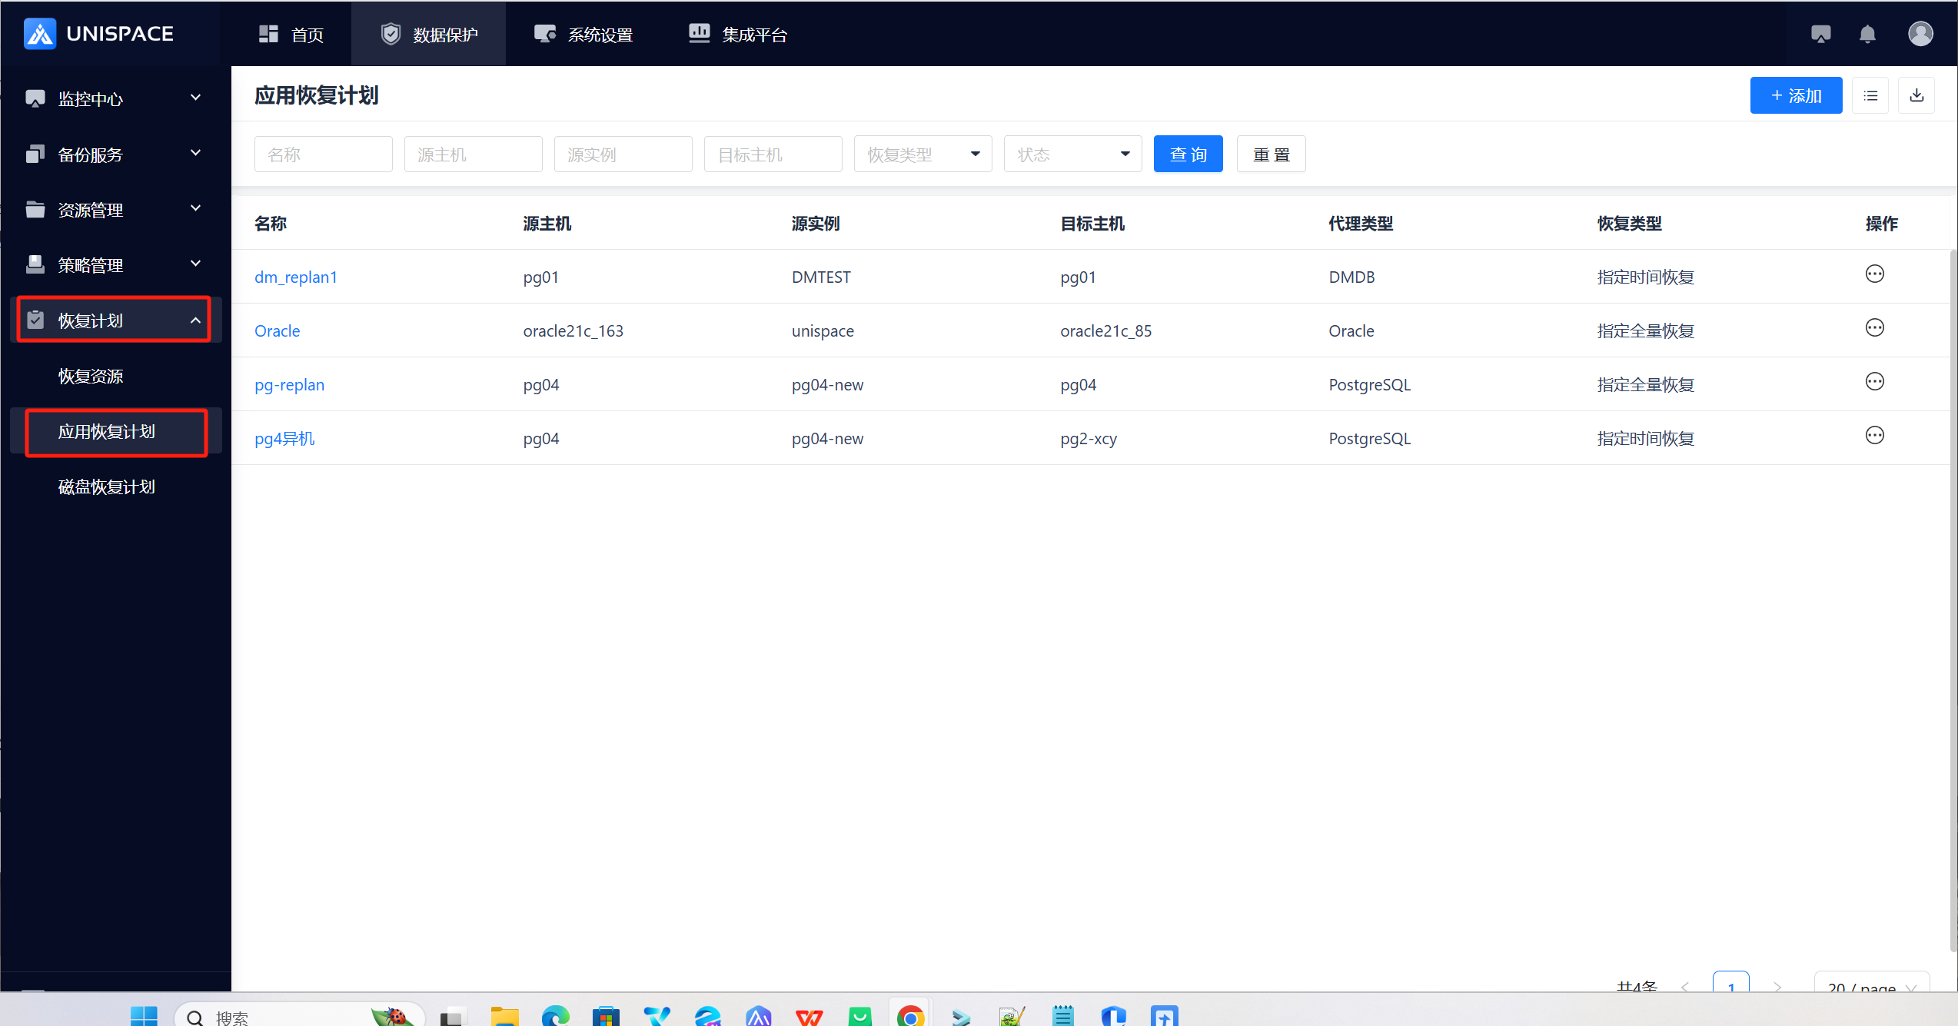This screenshot has width=1958, height=1026.
Task: Click Chrome icon in Windows taskbar
Action: 910,1016
